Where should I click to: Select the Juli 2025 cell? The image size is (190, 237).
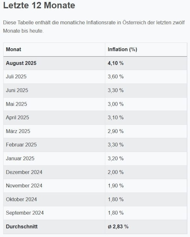[x=16, y=77]
